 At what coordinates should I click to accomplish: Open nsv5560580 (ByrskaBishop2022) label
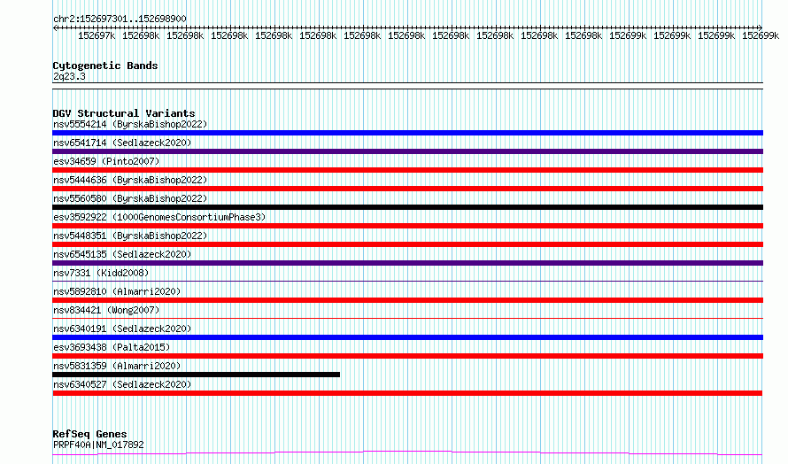[x=130, y=198]
